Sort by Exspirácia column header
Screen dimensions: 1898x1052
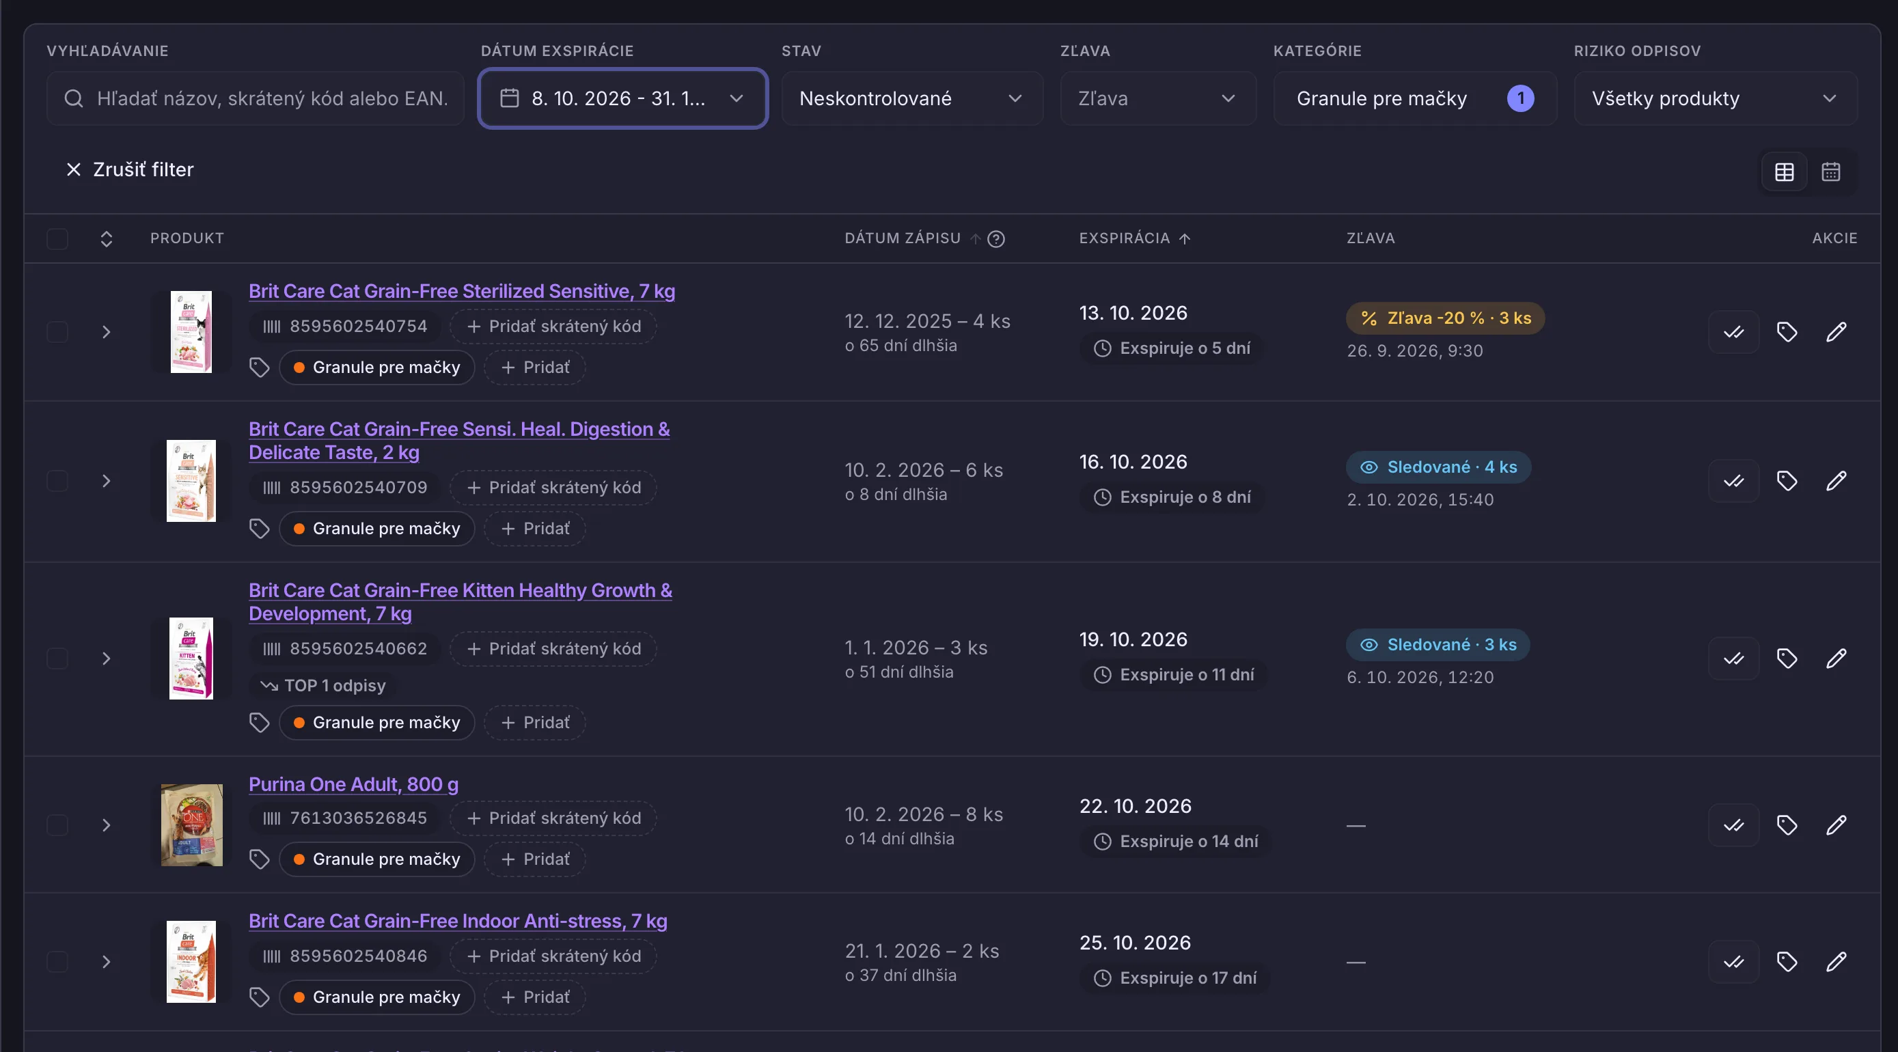pos(1135,238)
